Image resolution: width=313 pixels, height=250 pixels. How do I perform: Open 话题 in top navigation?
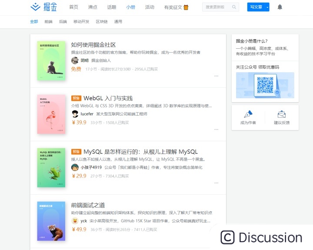pos(112,7)
